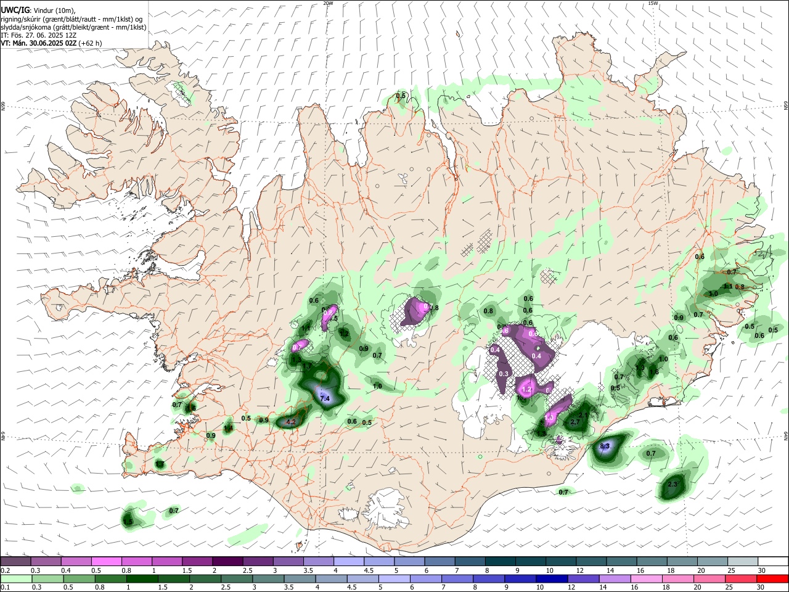Pick the light pink 16 swatch in lower legend row
The height and width of the screenshot is (592, 789).
tap(646, 578)
